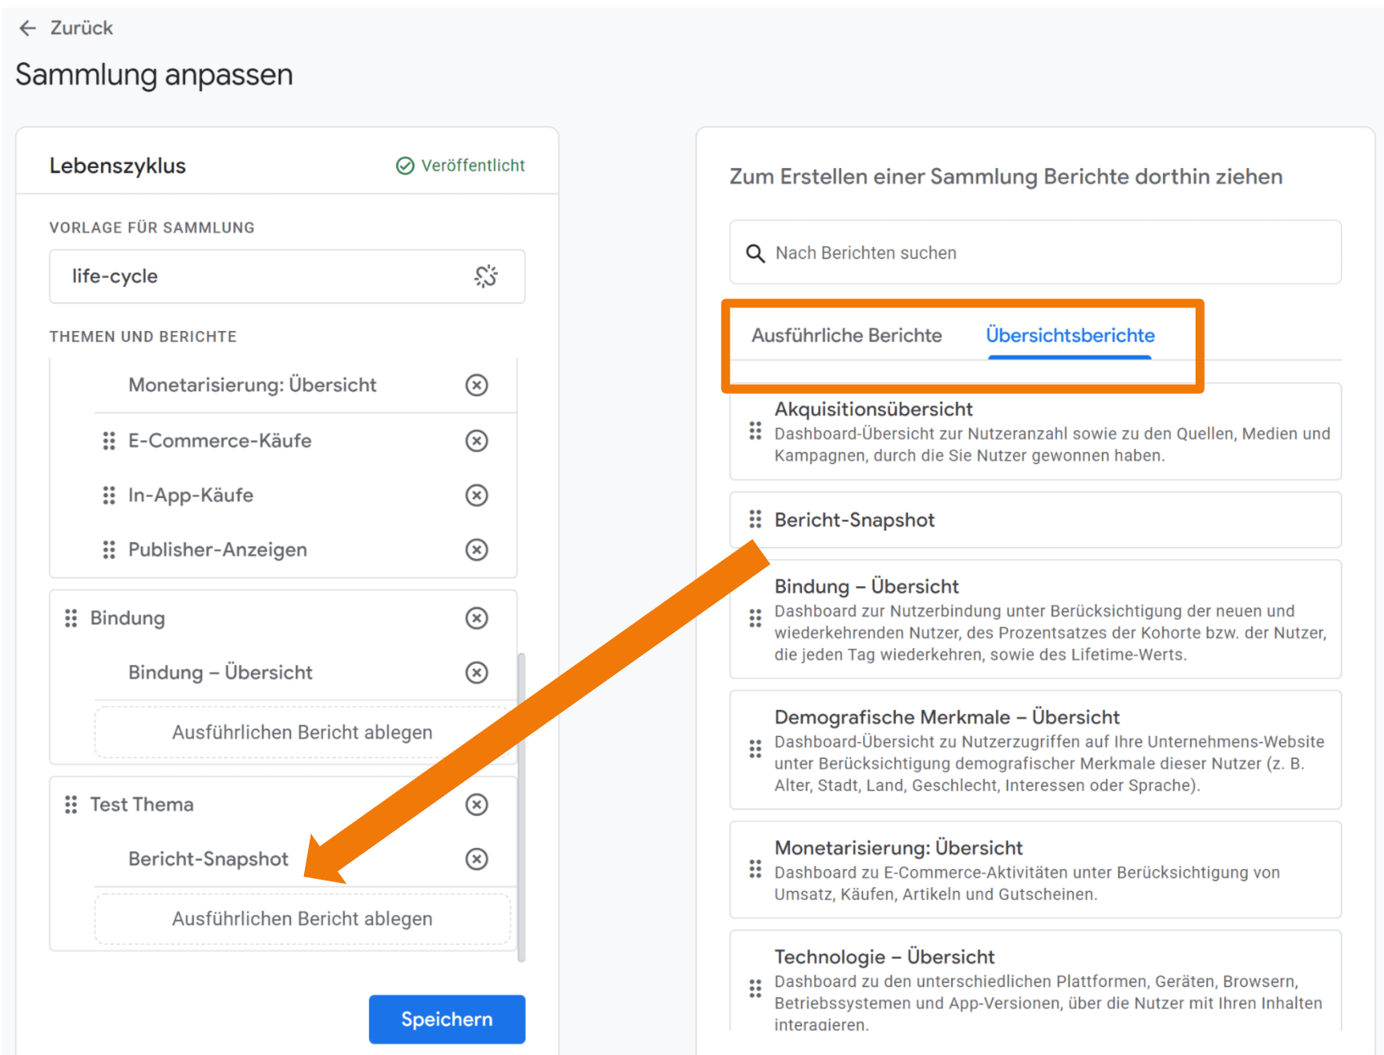
Task: Click drag handle of In-App-Käufe report
Action: (108, 496)
